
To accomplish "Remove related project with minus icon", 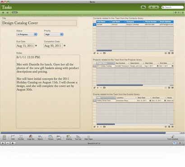I will pos(101,88).
